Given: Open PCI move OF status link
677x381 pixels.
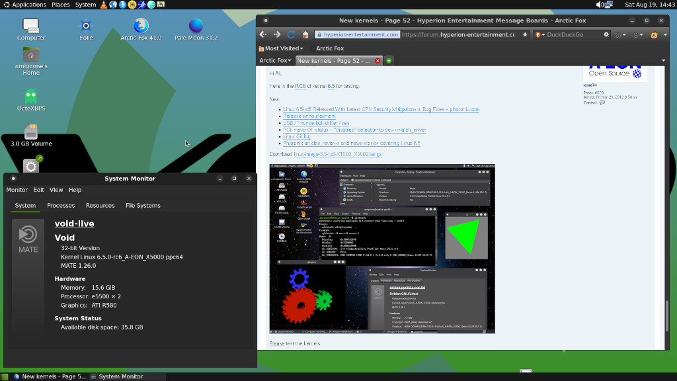Looking at the screenshot, I should click(354, 130).
